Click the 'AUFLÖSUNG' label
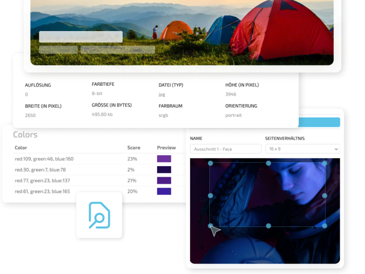This screenshot has height=274, width=365. [38, 85]
